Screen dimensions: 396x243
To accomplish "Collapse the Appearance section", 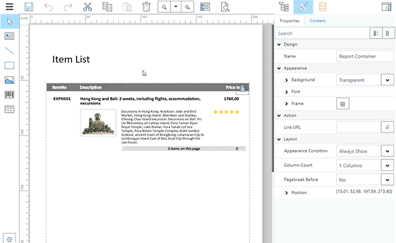I will click(x=279, y=68).
